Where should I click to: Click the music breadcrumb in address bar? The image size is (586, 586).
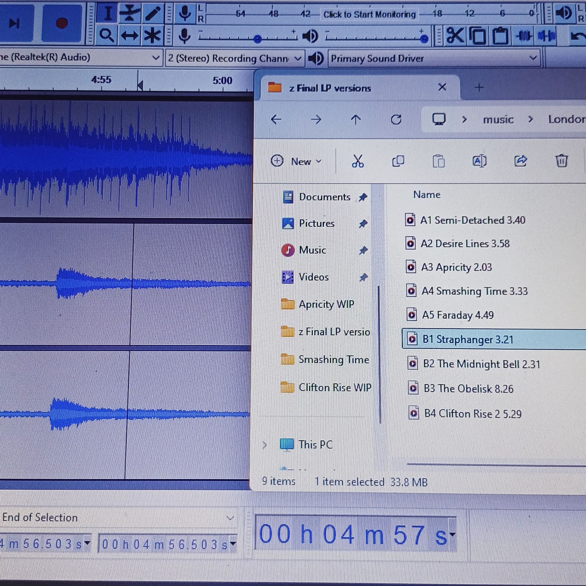pyautogui.click(x=498, y=120)
